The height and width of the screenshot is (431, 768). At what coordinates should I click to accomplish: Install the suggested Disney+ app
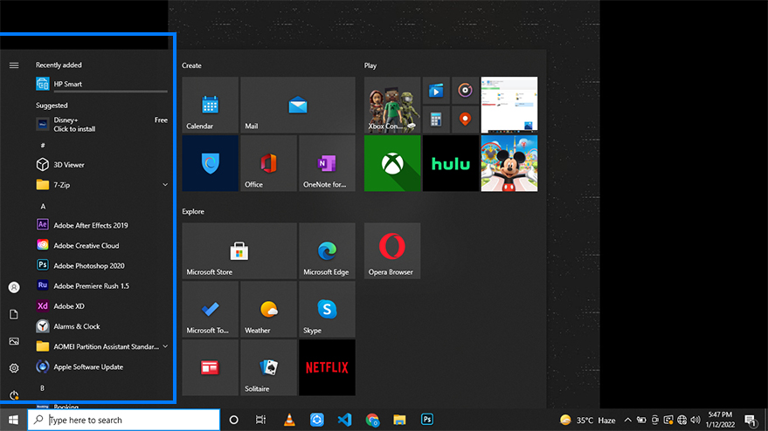click(74, 124)
